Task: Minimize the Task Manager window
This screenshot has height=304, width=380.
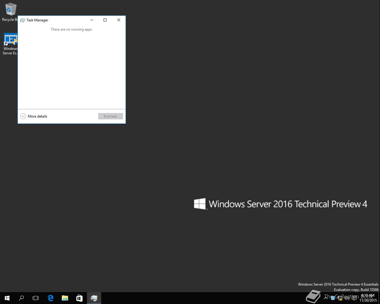Action: [x=92, y=20]
